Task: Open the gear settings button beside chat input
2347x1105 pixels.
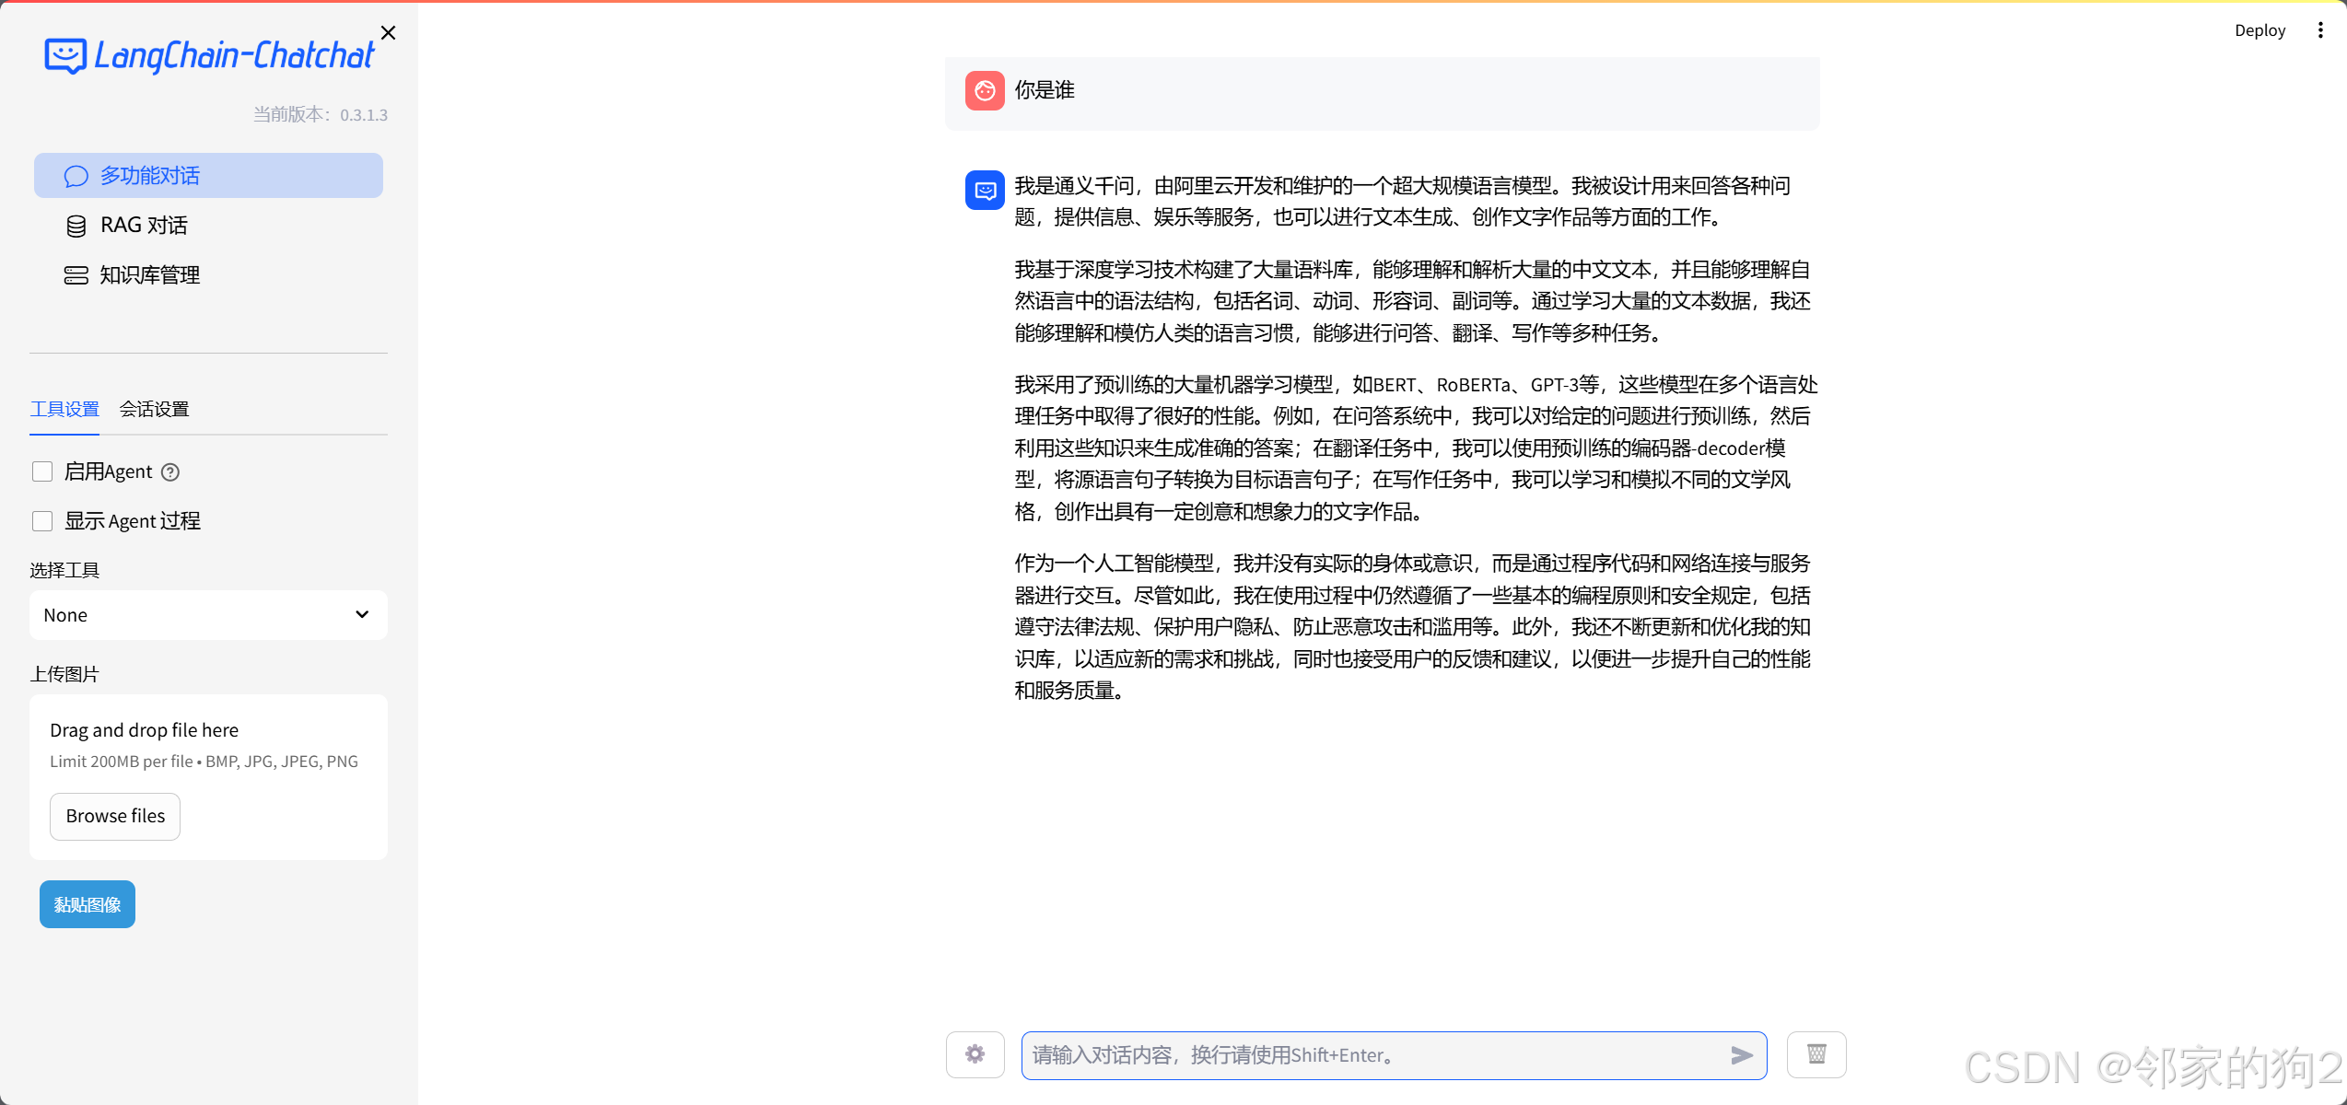Action: 975,1054
